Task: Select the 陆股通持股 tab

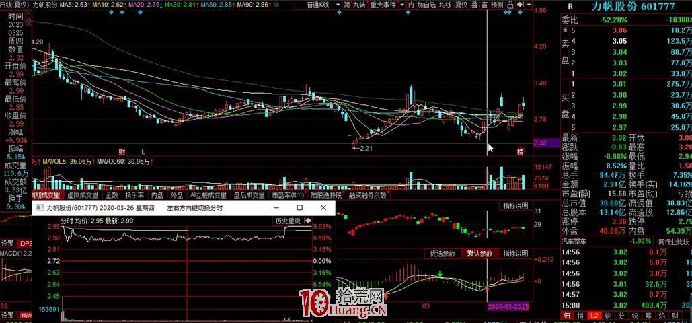Action: pyautogui.click(x=326, y=195)
